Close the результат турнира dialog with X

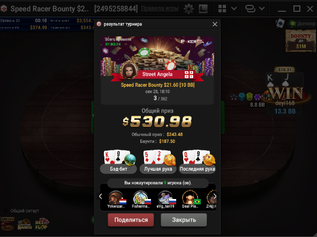[x=215, y=24]
